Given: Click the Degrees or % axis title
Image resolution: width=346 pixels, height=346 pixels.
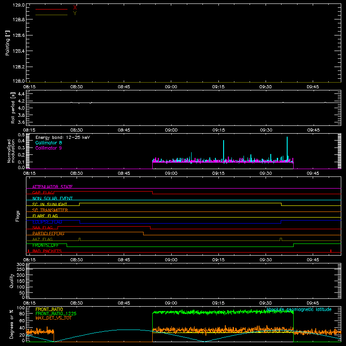Looking at the screenshot, I should tap(11, 324).
